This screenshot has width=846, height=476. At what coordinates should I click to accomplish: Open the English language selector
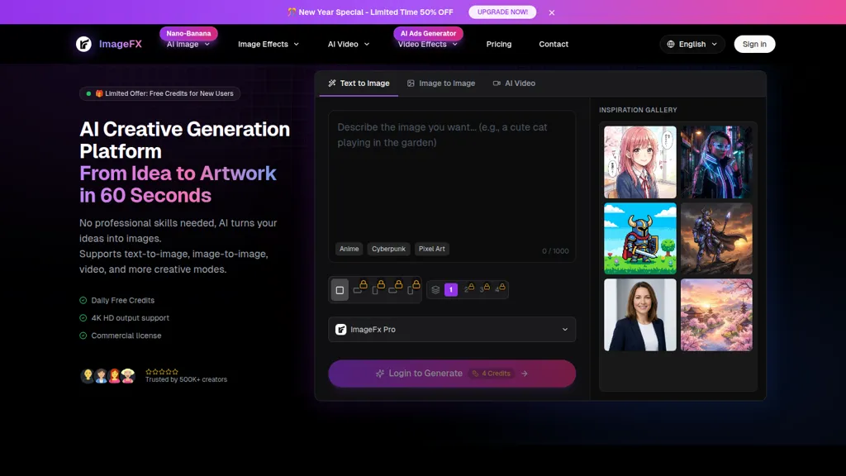(692, 45)
